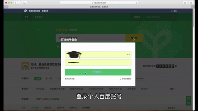Click the reload page icon
Image resolution: width=198 pixels, height=111 pixels.
[x=136, y=3]
